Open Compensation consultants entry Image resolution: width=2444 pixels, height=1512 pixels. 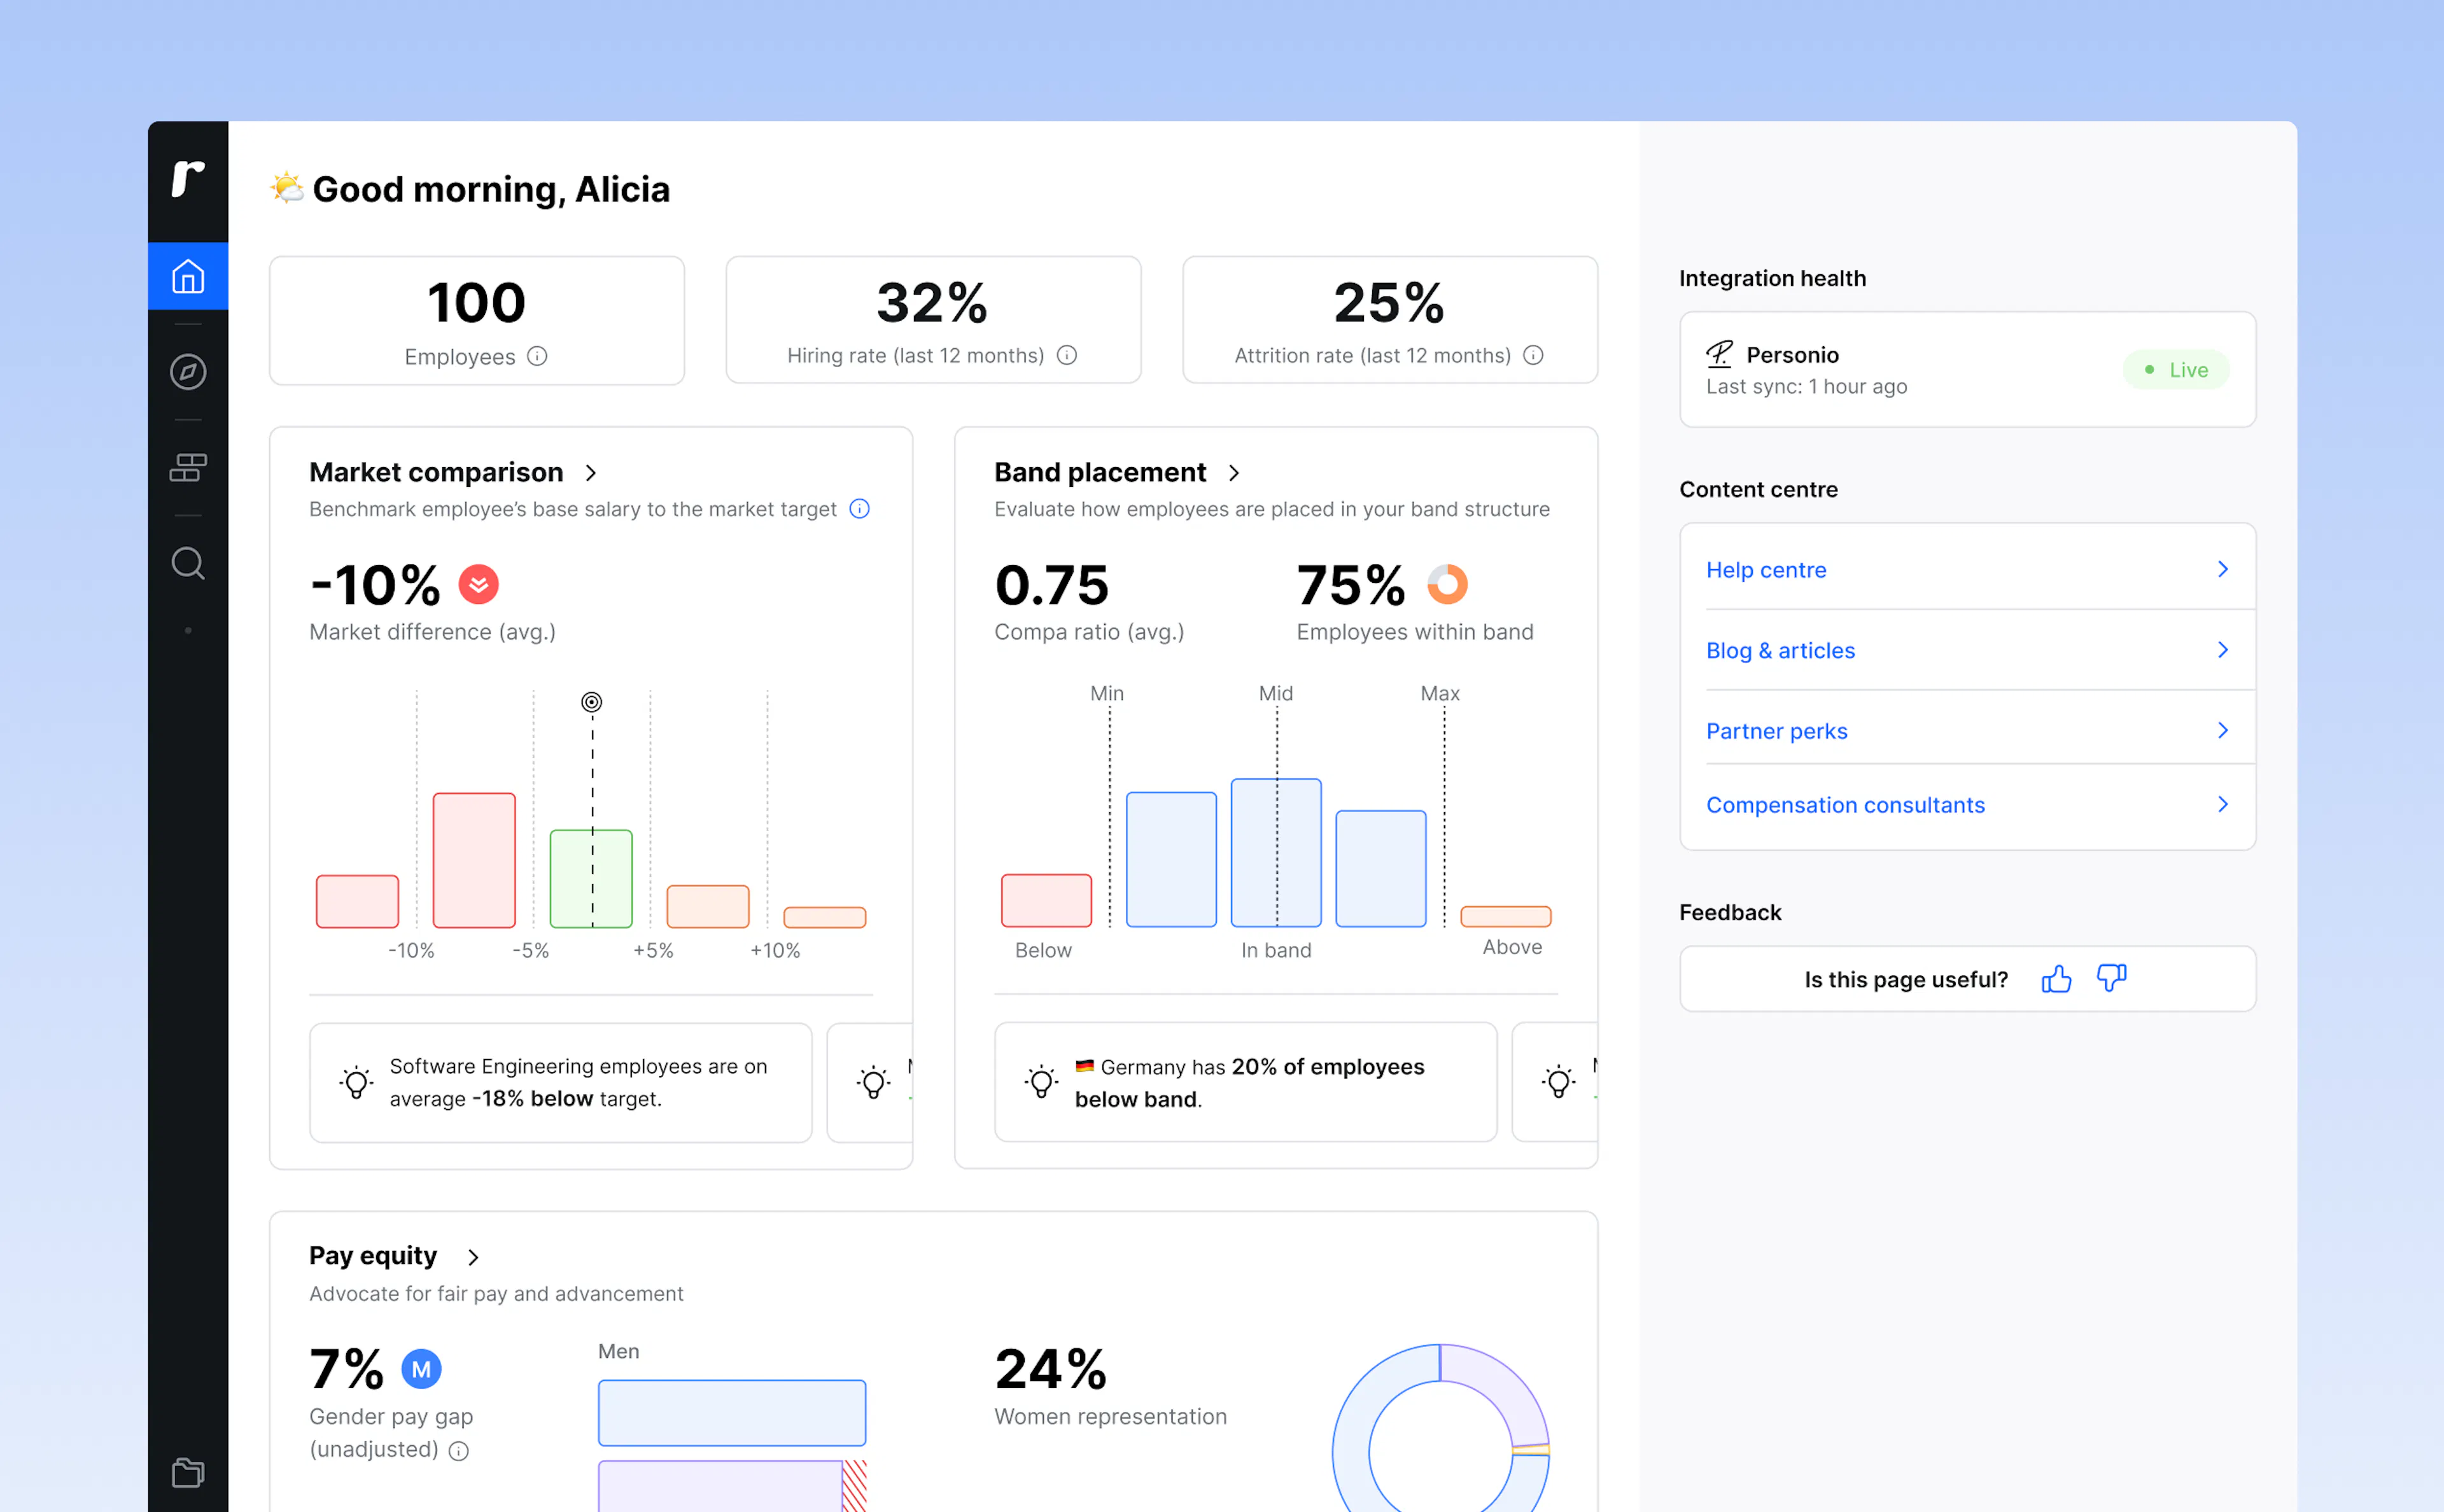(1967, 804)
